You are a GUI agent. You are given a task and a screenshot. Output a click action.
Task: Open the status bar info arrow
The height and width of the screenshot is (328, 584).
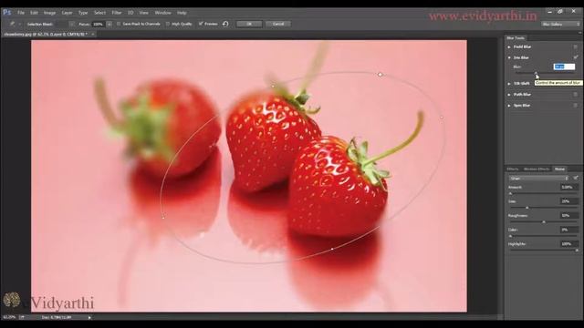tap(89, 317)
